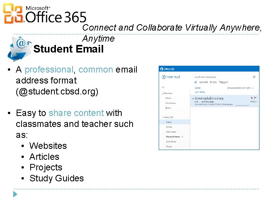This screenshot has height=204, width=272.
Task: Open Drafts folder below highlighted Inbox
Action: 169,127
